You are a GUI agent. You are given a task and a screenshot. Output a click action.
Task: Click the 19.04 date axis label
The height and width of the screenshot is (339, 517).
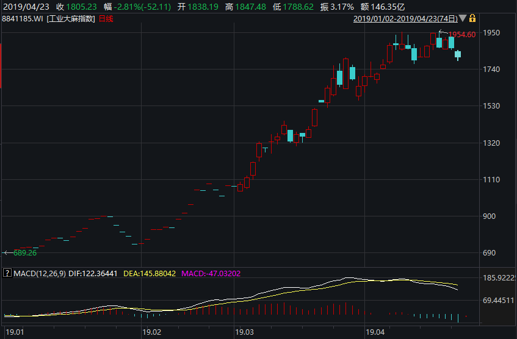(x=375, y=332)
